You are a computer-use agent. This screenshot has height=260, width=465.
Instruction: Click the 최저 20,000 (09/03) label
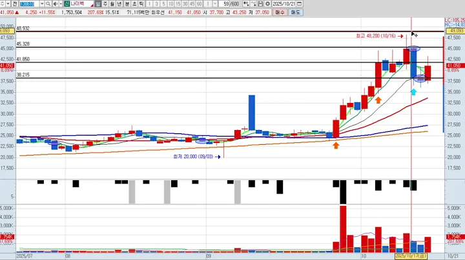pyautogui.click(x=193, y=156)
